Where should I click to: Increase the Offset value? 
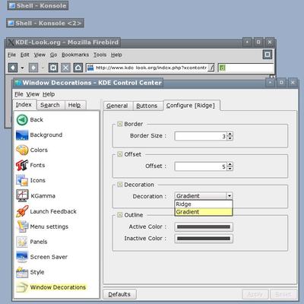pos(230,164)
